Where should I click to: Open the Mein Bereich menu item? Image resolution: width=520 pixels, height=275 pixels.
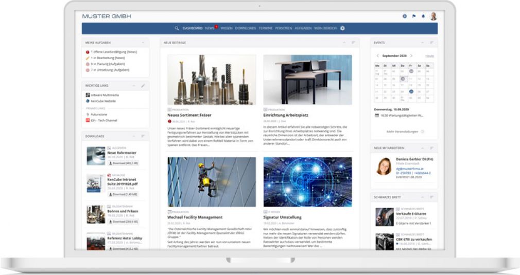(x=325, y=28)
